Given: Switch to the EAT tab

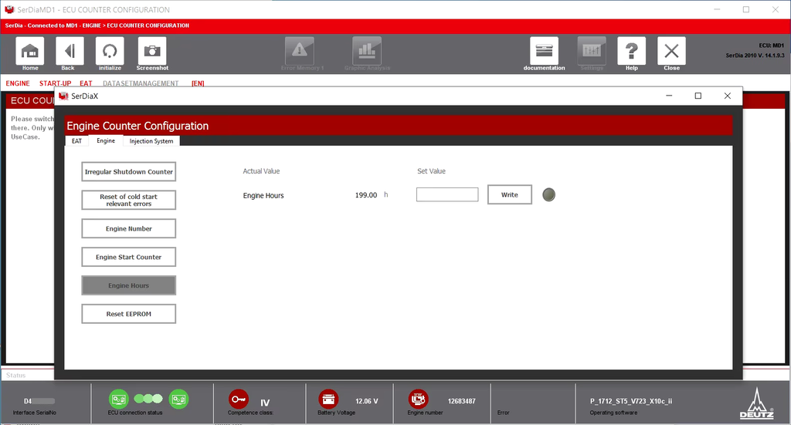Looking at the screenshot, I should point(76,141).
